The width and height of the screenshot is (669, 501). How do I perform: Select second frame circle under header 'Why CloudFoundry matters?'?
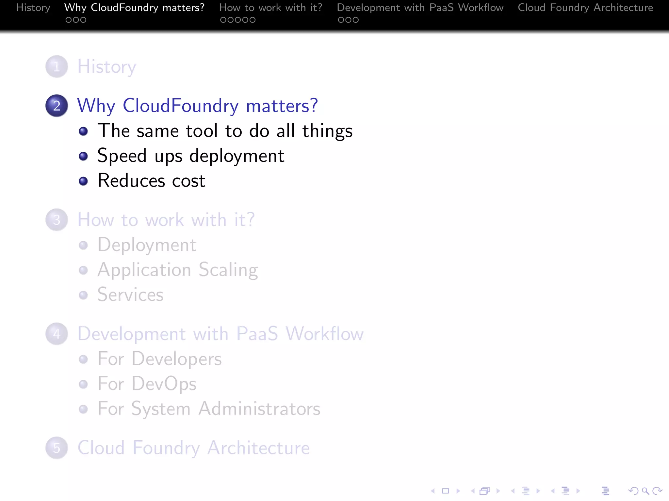pyautogui.click(x=76, y=20)
